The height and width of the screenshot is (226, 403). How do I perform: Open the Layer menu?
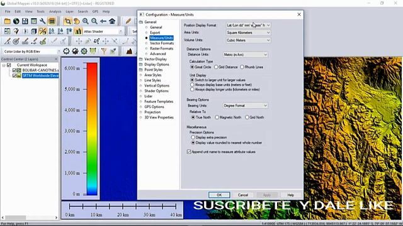click(69, 11)
